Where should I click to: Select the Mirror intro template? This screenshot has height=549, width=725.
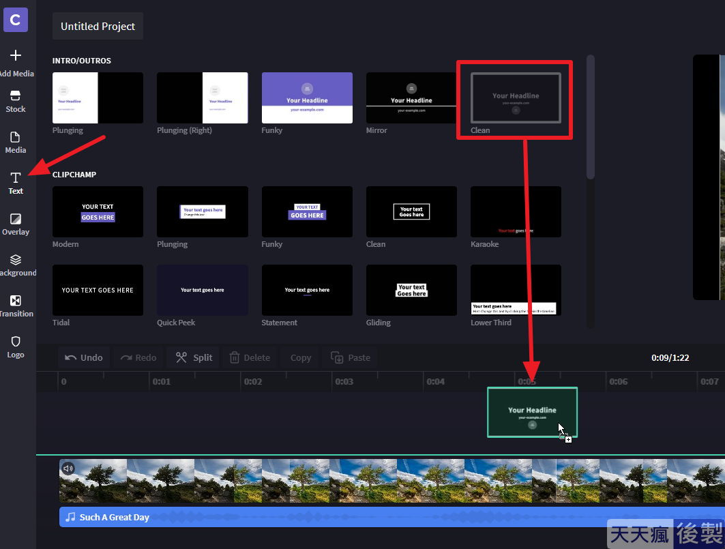point(411,98)
